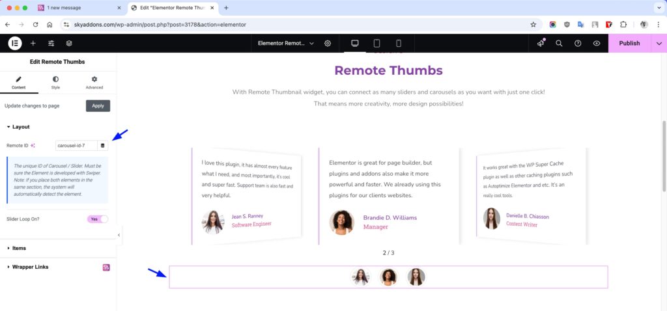Click the Apply button
667x311 pixels.
coord(98,106)
